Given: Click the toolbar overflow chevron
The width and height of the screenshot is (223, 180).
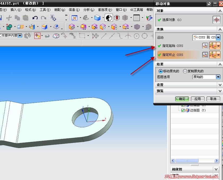Looking at the screenshot, I should point(66,15).
